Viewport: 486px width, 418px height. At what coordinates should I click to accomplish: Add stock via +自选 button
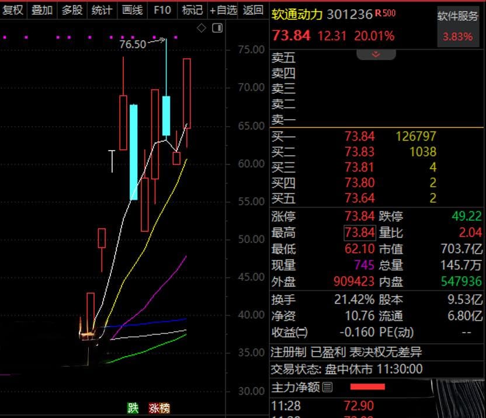click(223, 11)
